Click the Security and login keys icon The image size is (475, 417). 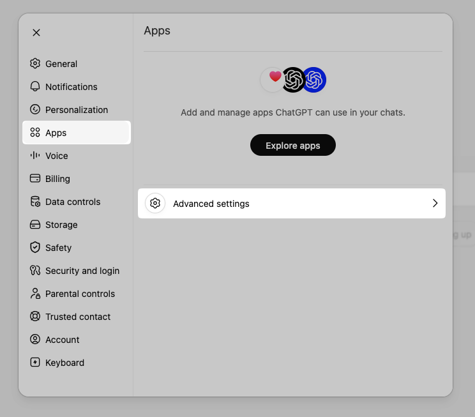(x=35, y=270)
